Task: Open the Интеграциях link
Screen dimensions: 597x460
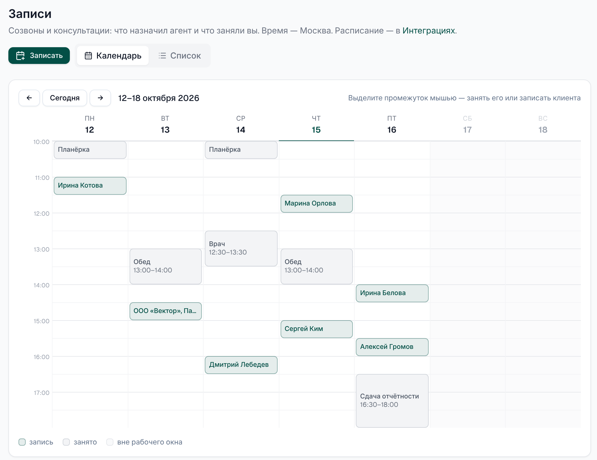Action: point(429,30)
